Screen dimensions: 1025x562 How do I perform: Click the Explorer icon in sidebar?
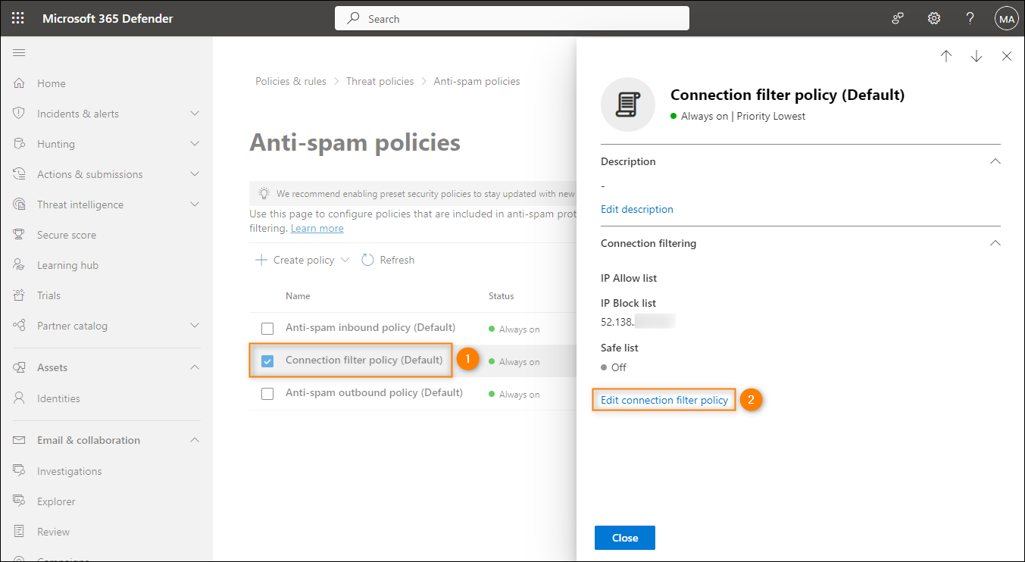click(x=20, y=501)
